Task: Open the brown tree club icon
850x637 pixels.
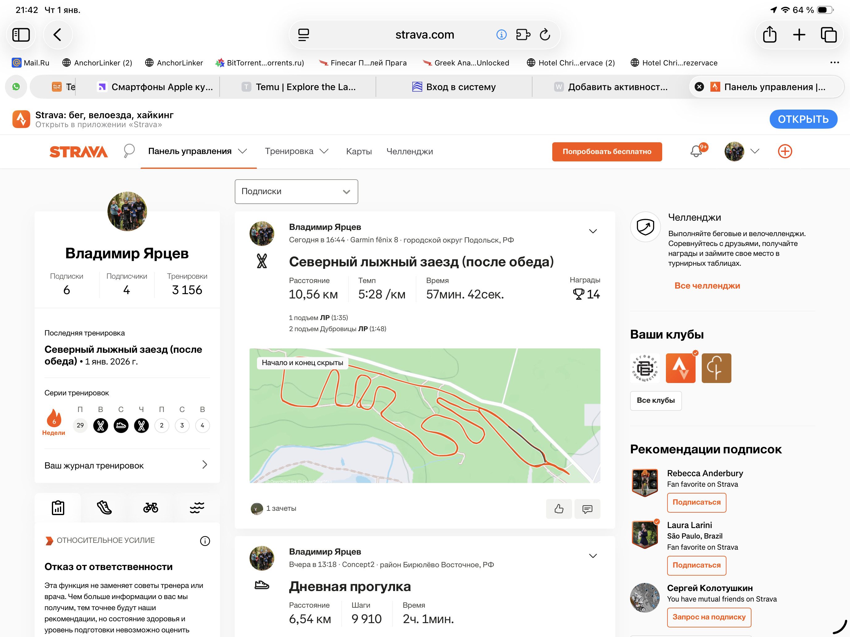Action: [716, 368]
